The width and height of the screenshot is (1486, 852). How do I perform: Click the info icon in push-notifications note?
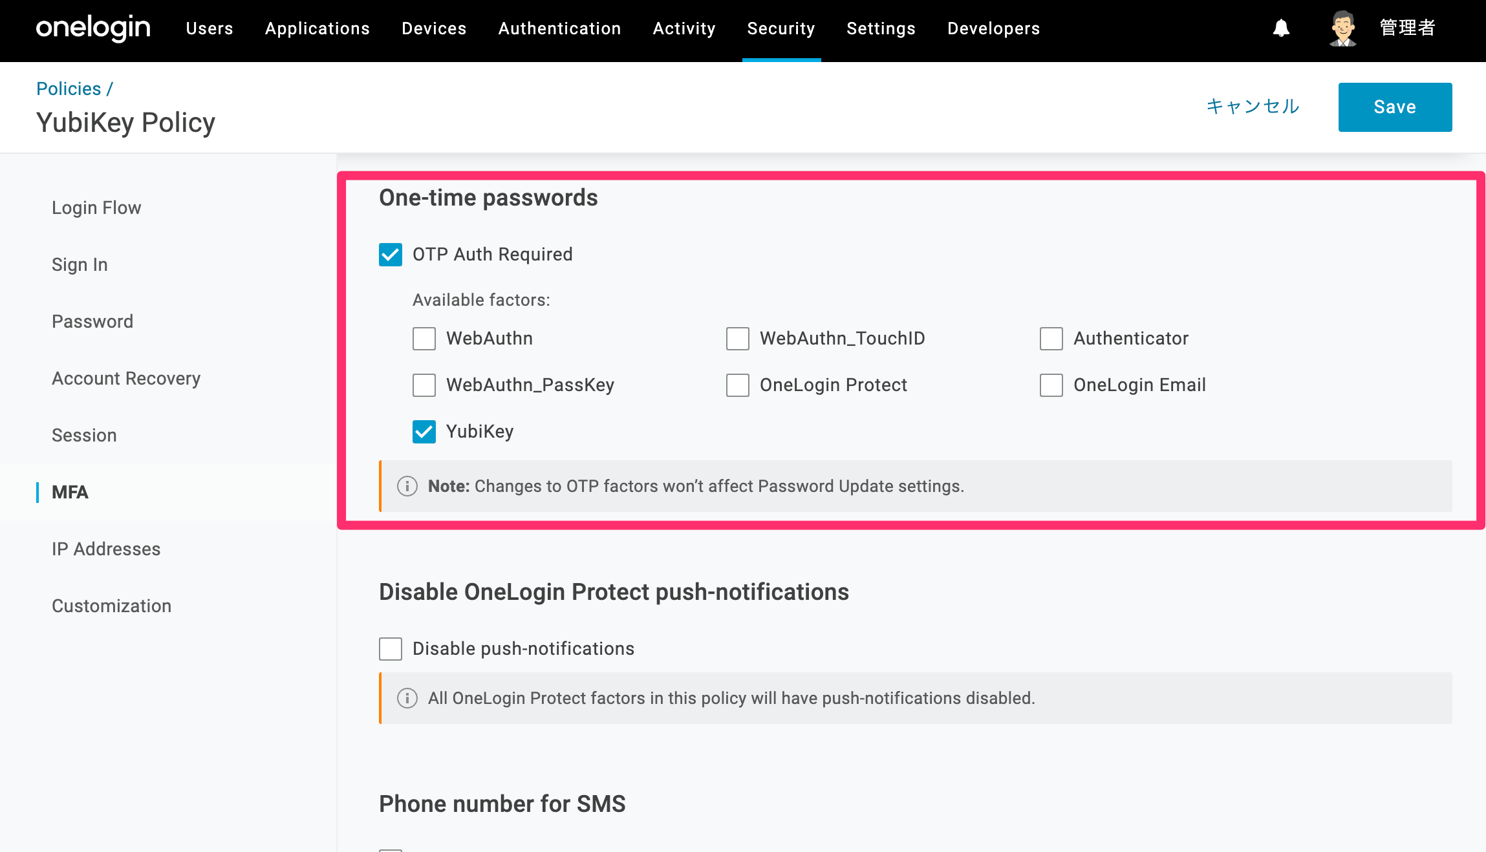point(407,698)
